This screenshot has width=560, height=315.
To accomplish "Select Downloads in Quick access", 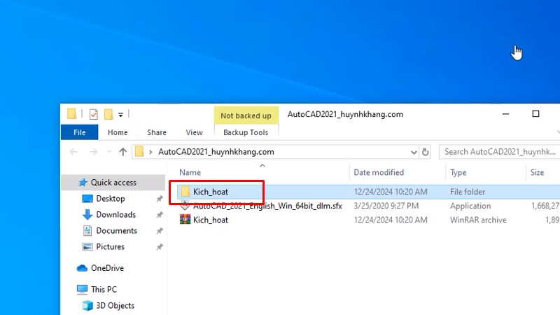I will (115, 215).
